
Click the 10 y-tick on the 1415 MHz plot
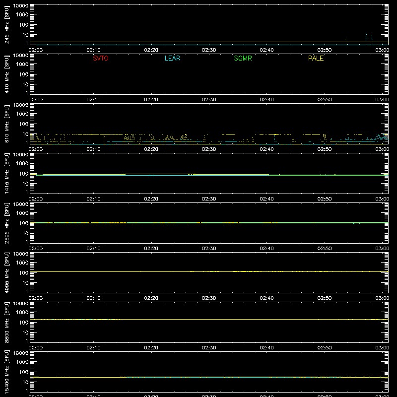[25, 184]
